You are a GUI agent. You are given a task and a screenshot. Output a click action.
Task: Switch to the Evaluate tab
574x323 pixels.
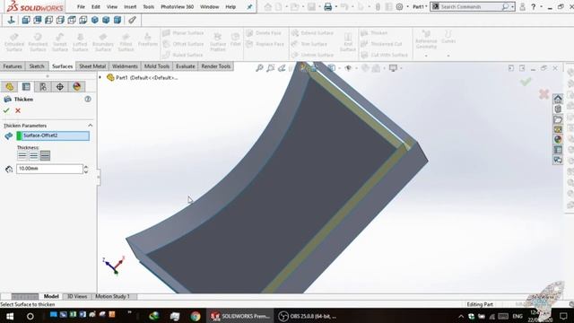[186, 66]
